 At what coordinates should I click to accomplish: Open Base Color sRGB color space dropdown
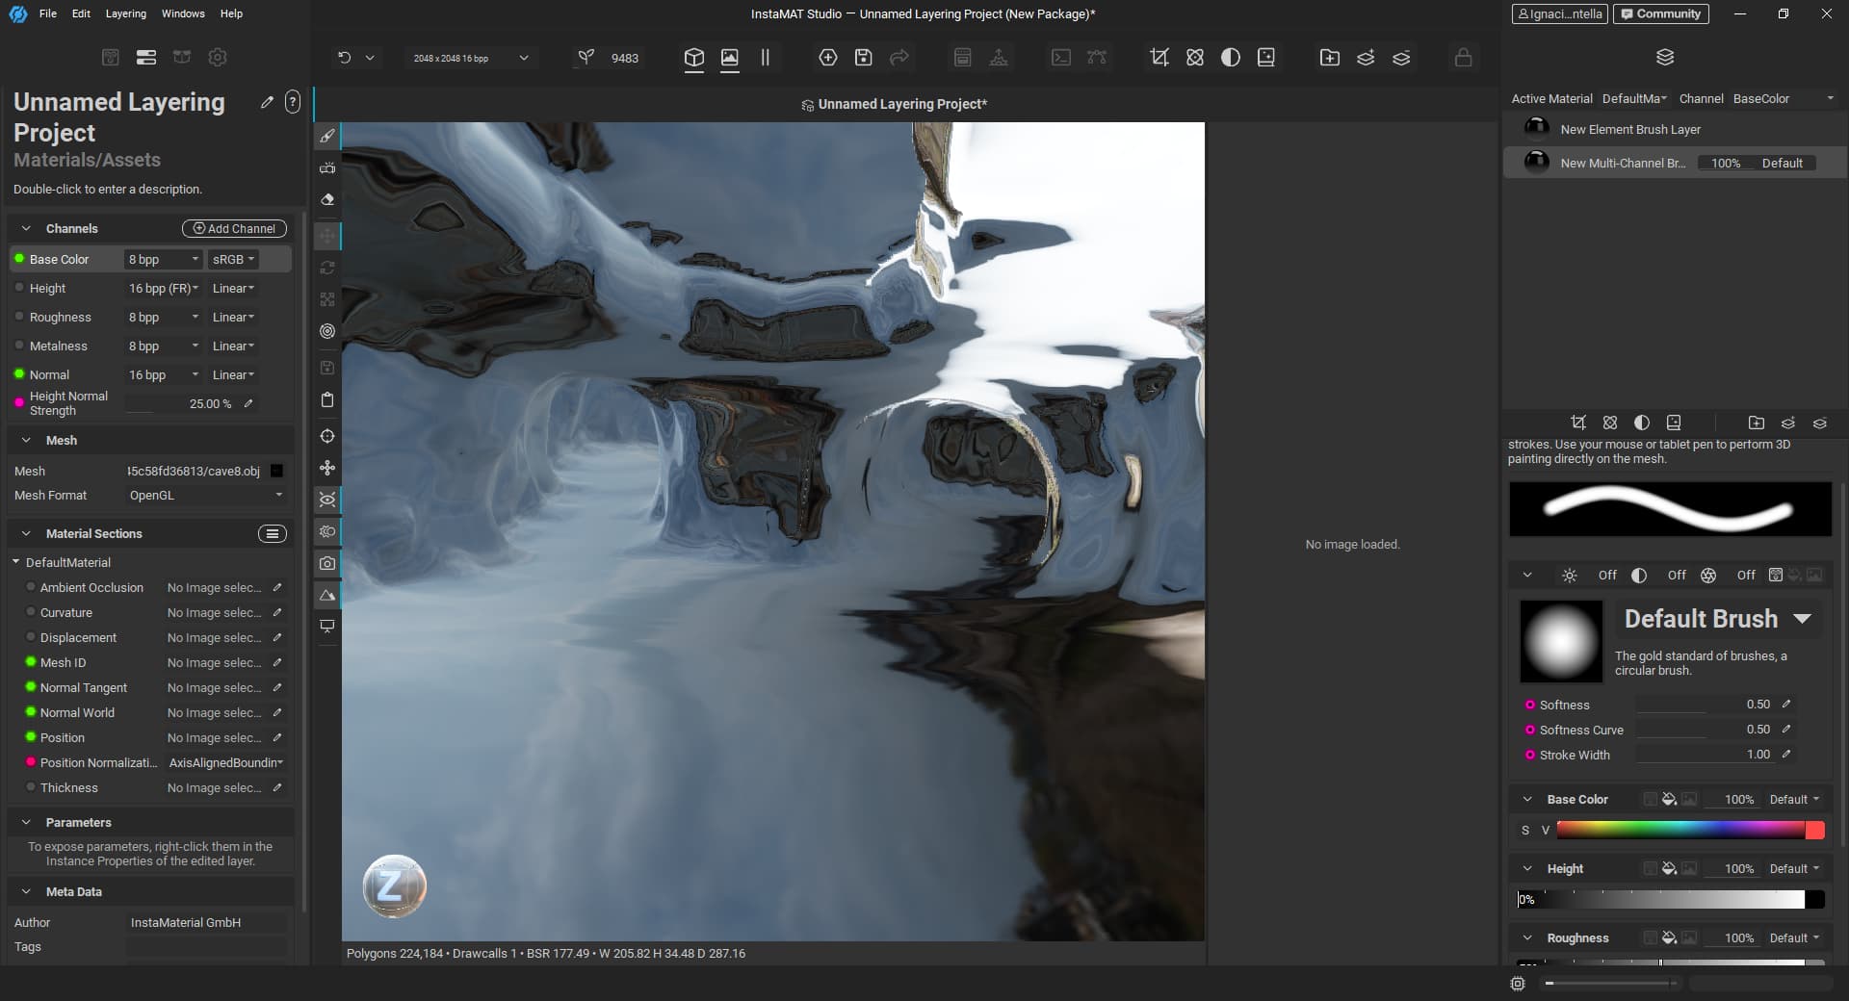(x=233, y=259)
